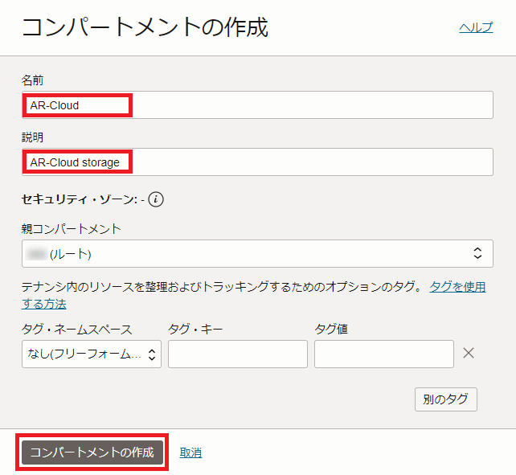
Task: Remove the tag row with X icon
Action: 469,353
